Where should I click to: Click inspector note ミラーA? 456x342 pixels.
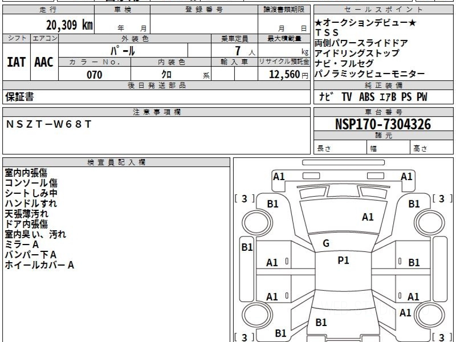point(22,245)
